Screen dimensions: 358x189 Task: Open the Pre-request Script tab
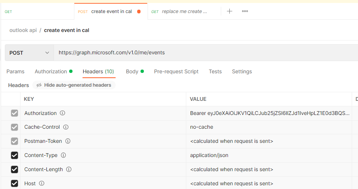pyautogui.click(x=176, y=71)
